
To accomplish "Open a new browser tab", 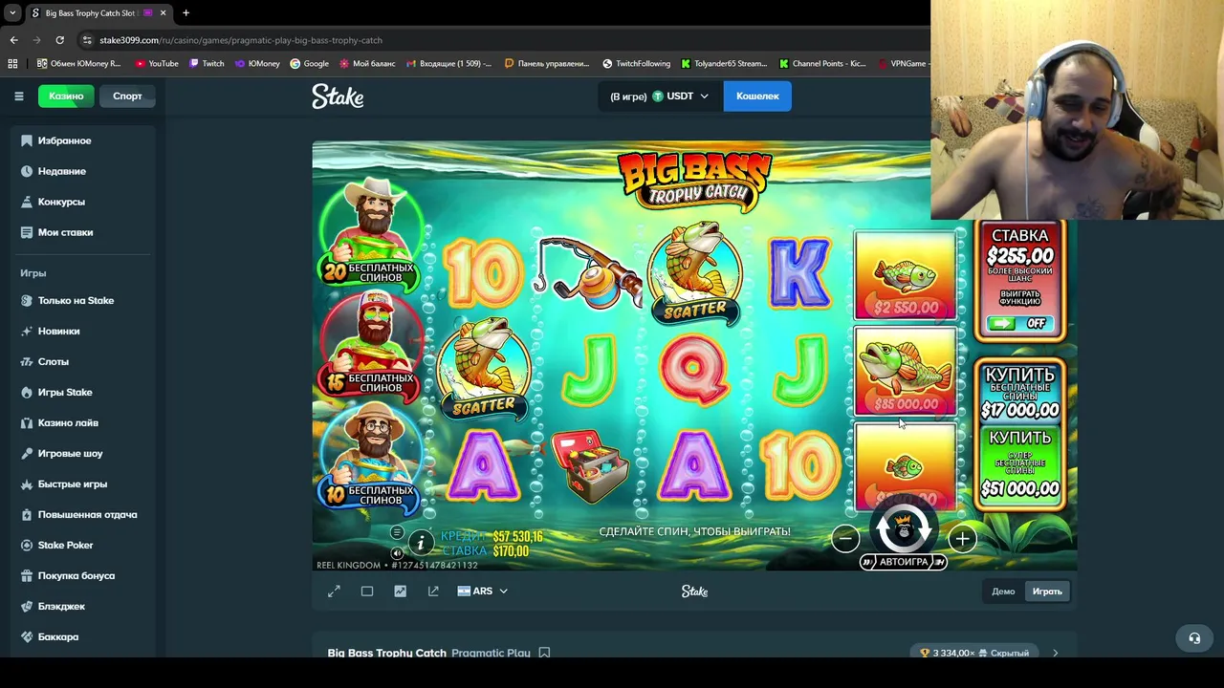I will coord(186,13).
